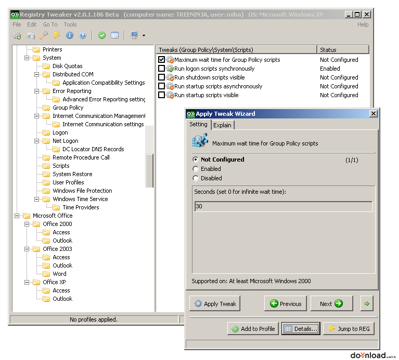399x360 pixels.
Task: Click the registry cubes icon in the wizard
Action: pos(200,140)
